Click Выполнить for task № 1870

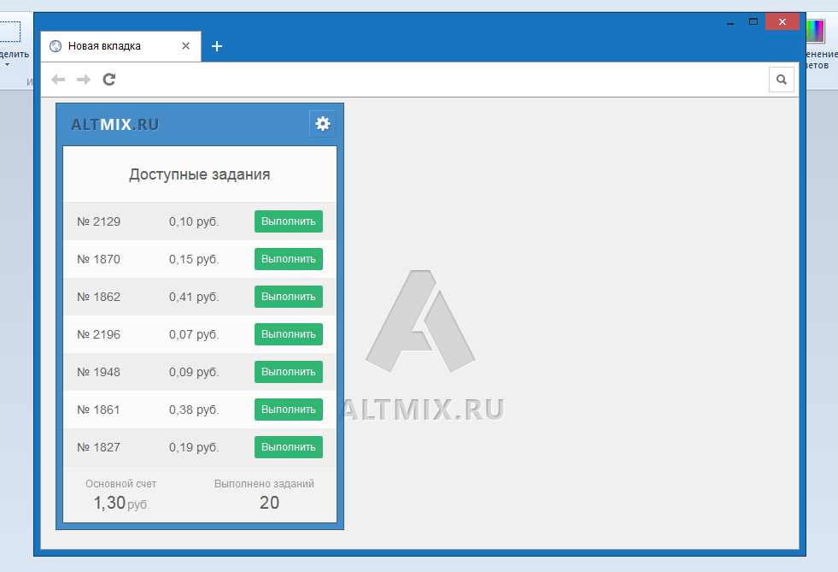tap(289, 259)
